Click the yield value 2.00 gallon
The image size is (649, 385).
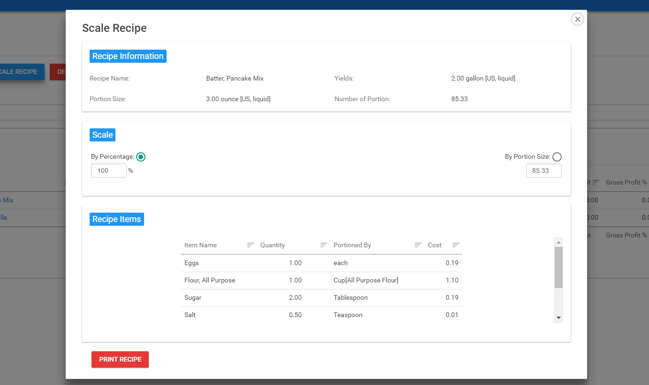pyautogui.click(x=483, y=78)
